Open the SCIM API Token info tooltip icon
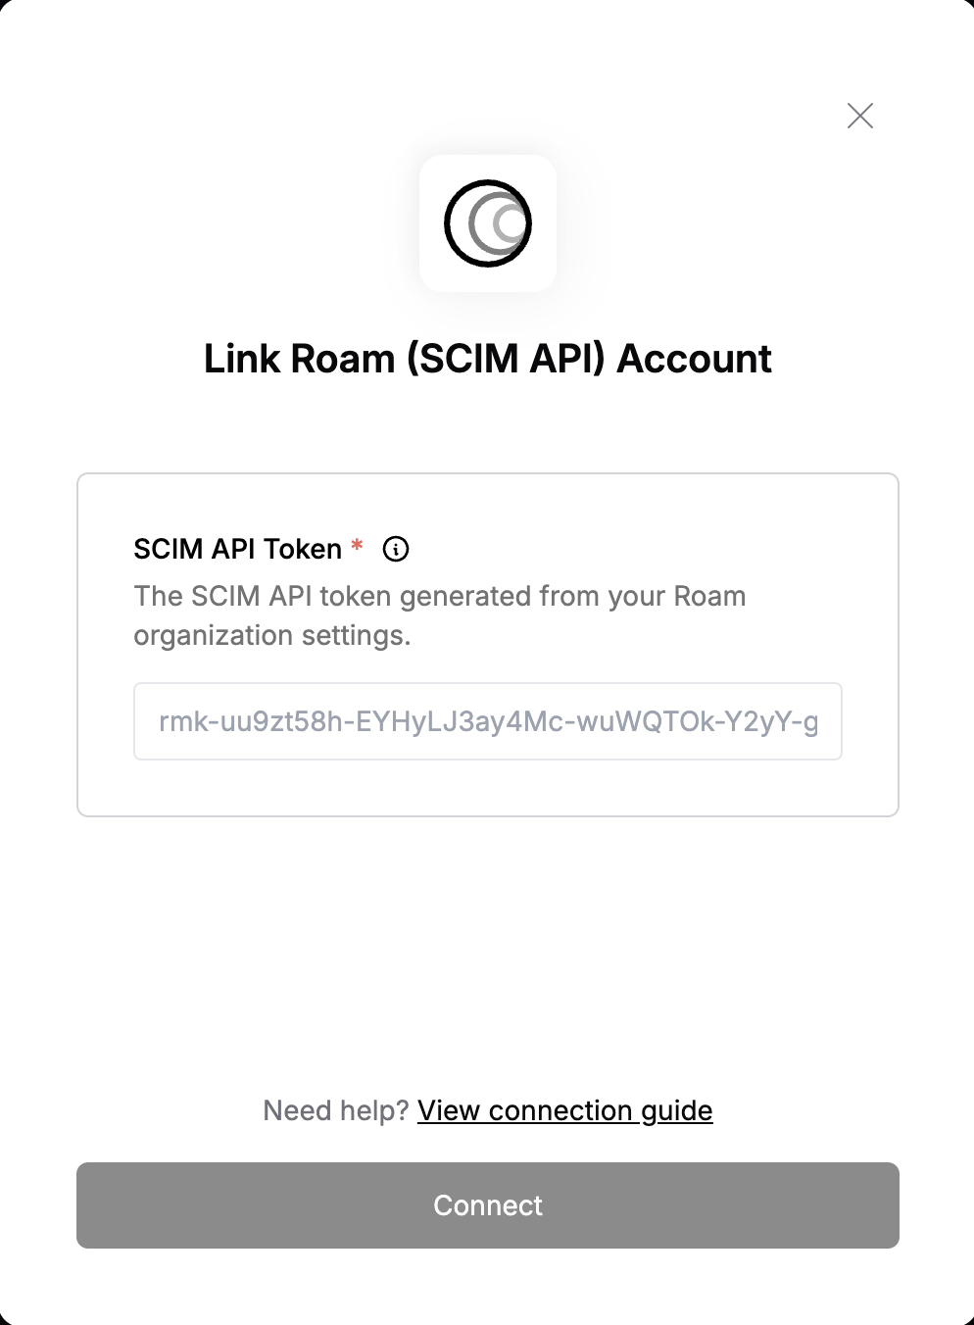Image resolution: width=974 pixels, height=1325 pixels. coord(396,549)
